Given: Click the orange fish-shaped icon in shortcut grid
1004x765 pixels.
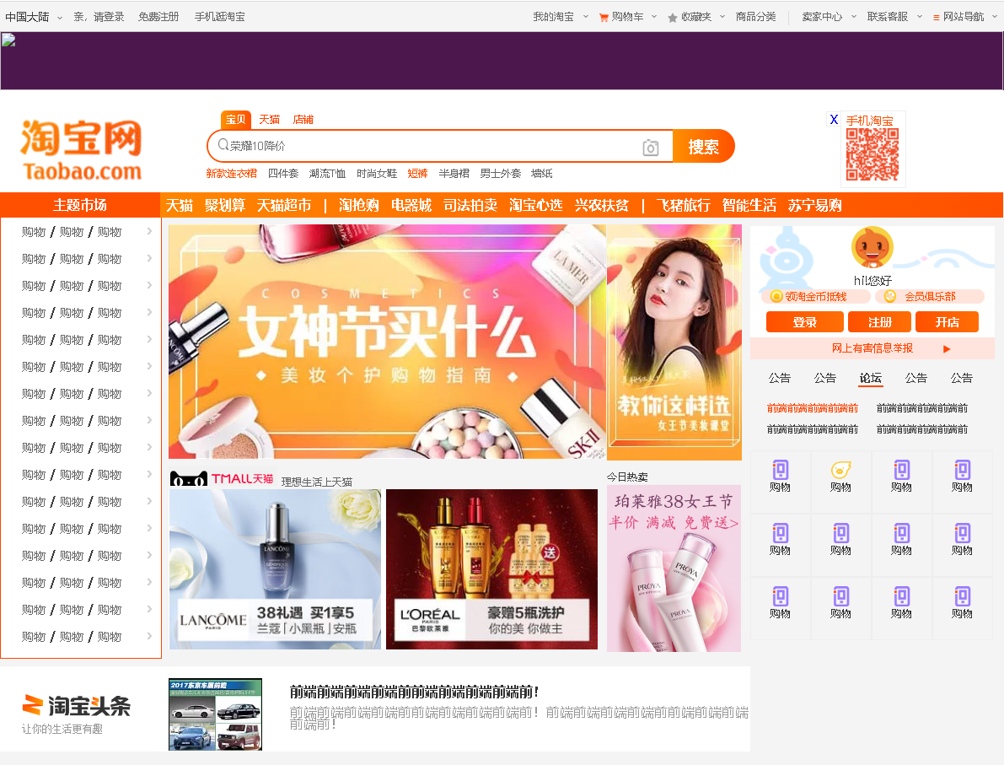Looking at the screenshot, I should coord(840,470).
